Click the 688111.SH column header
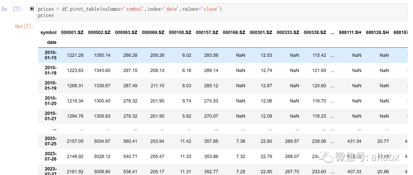 [350, 32]
